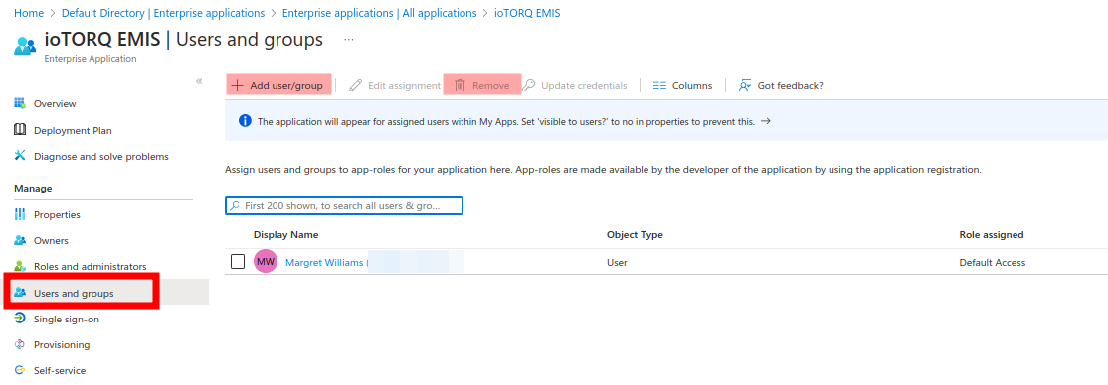
Task: Open the Columns toolbar option
Action: coord(682,86)
